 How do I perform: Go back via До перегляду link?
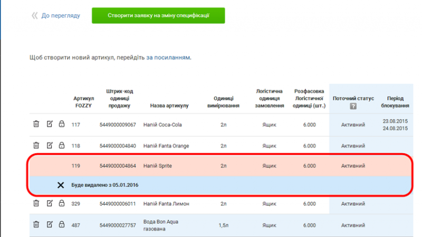point(60,16)
